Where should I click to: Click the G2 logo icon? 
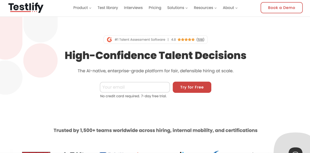click(109, 40)
